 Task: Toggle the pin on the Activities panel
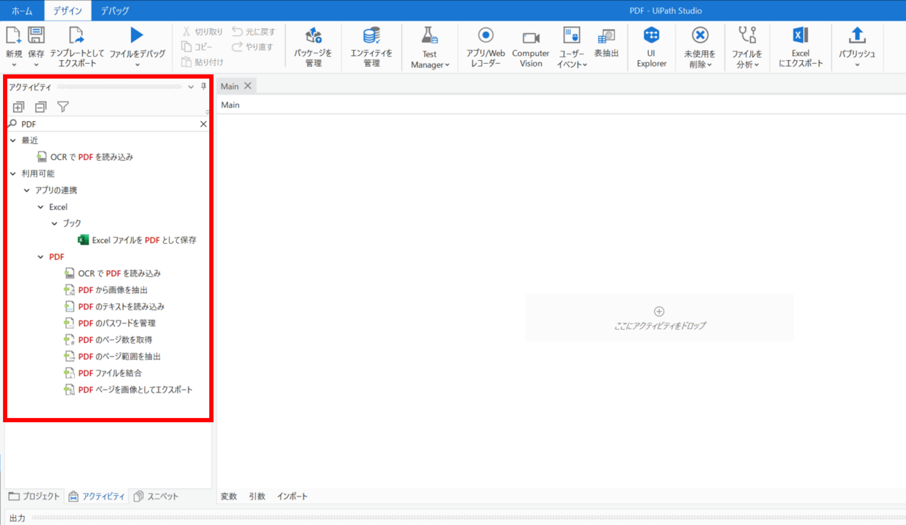tap(203, 86)
